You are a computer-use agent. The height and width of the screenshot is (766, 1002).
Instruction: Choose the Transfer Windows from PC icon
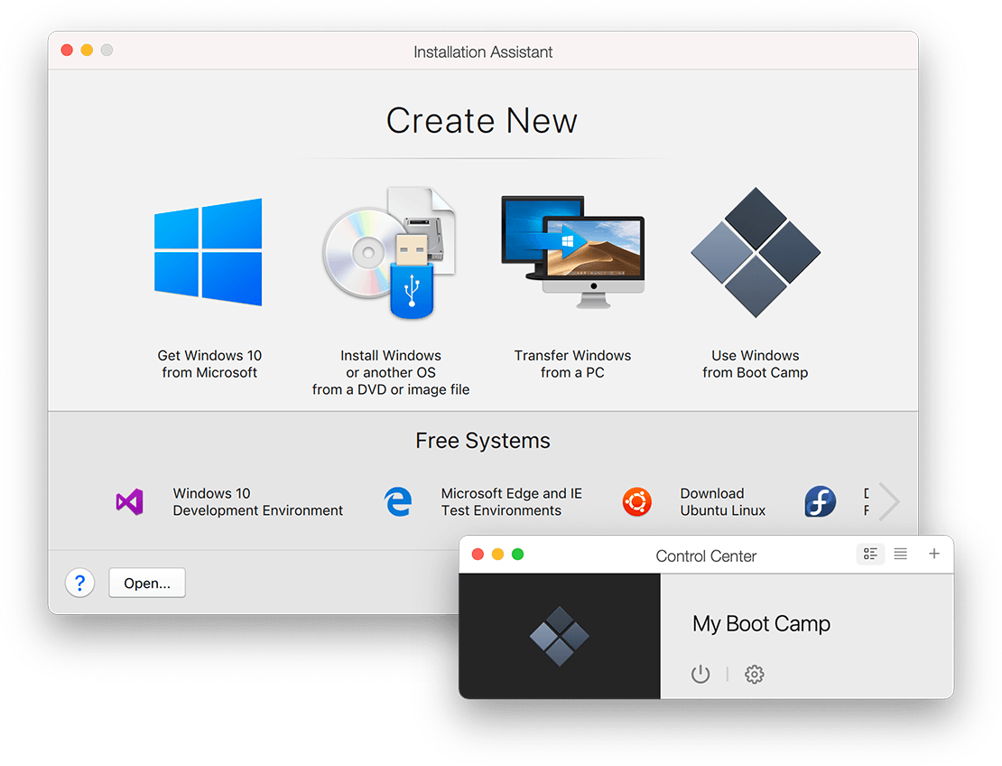click(572, 252)
